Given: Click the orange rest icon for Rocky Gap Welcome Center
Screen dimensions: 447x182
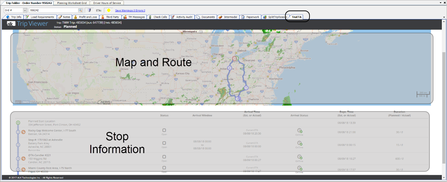Looking at the screenshot, I should [24, 132].
